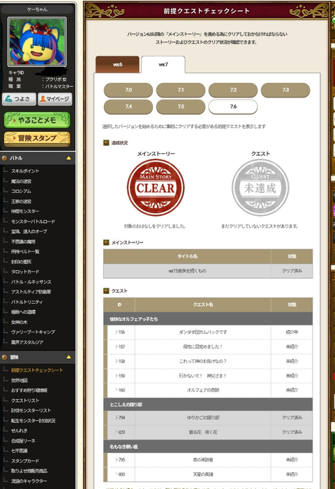The width and height of the screenshot is (335, 489).
Task: Open the マイページ button
Action: tap(55, 99)
